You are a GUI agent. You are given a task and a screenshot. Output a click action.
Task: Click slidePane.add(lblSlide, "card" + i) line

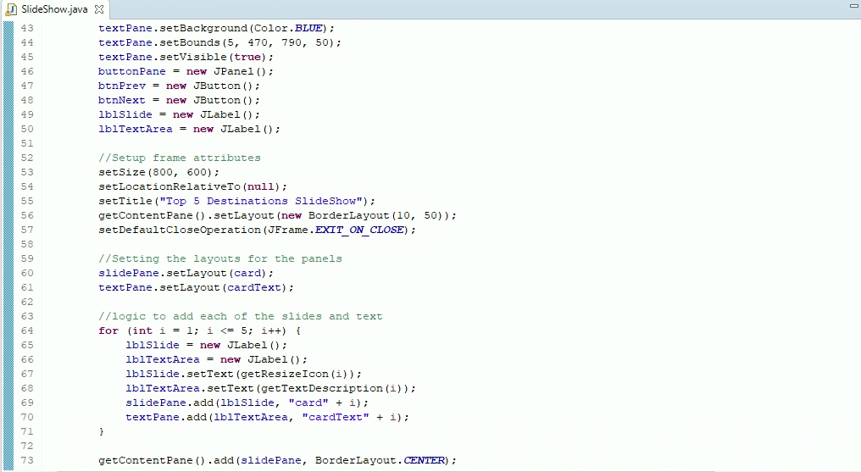tap(247, 403)
